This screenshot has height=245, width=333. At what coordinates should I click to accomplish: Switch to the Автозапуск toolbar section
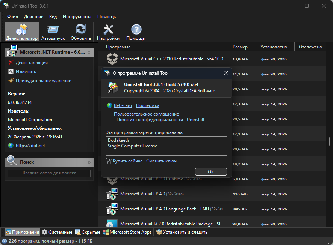tap(53, 32)
